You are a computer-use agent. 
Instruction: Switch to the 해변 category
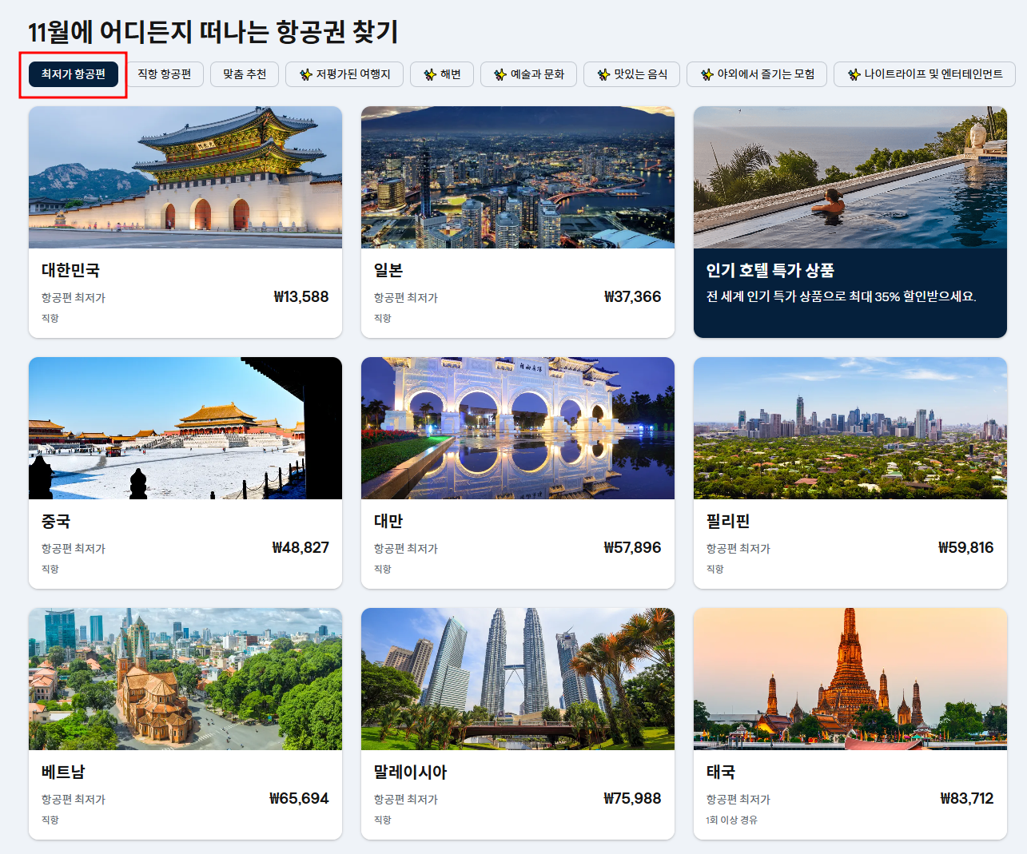[x=441, y=74]
